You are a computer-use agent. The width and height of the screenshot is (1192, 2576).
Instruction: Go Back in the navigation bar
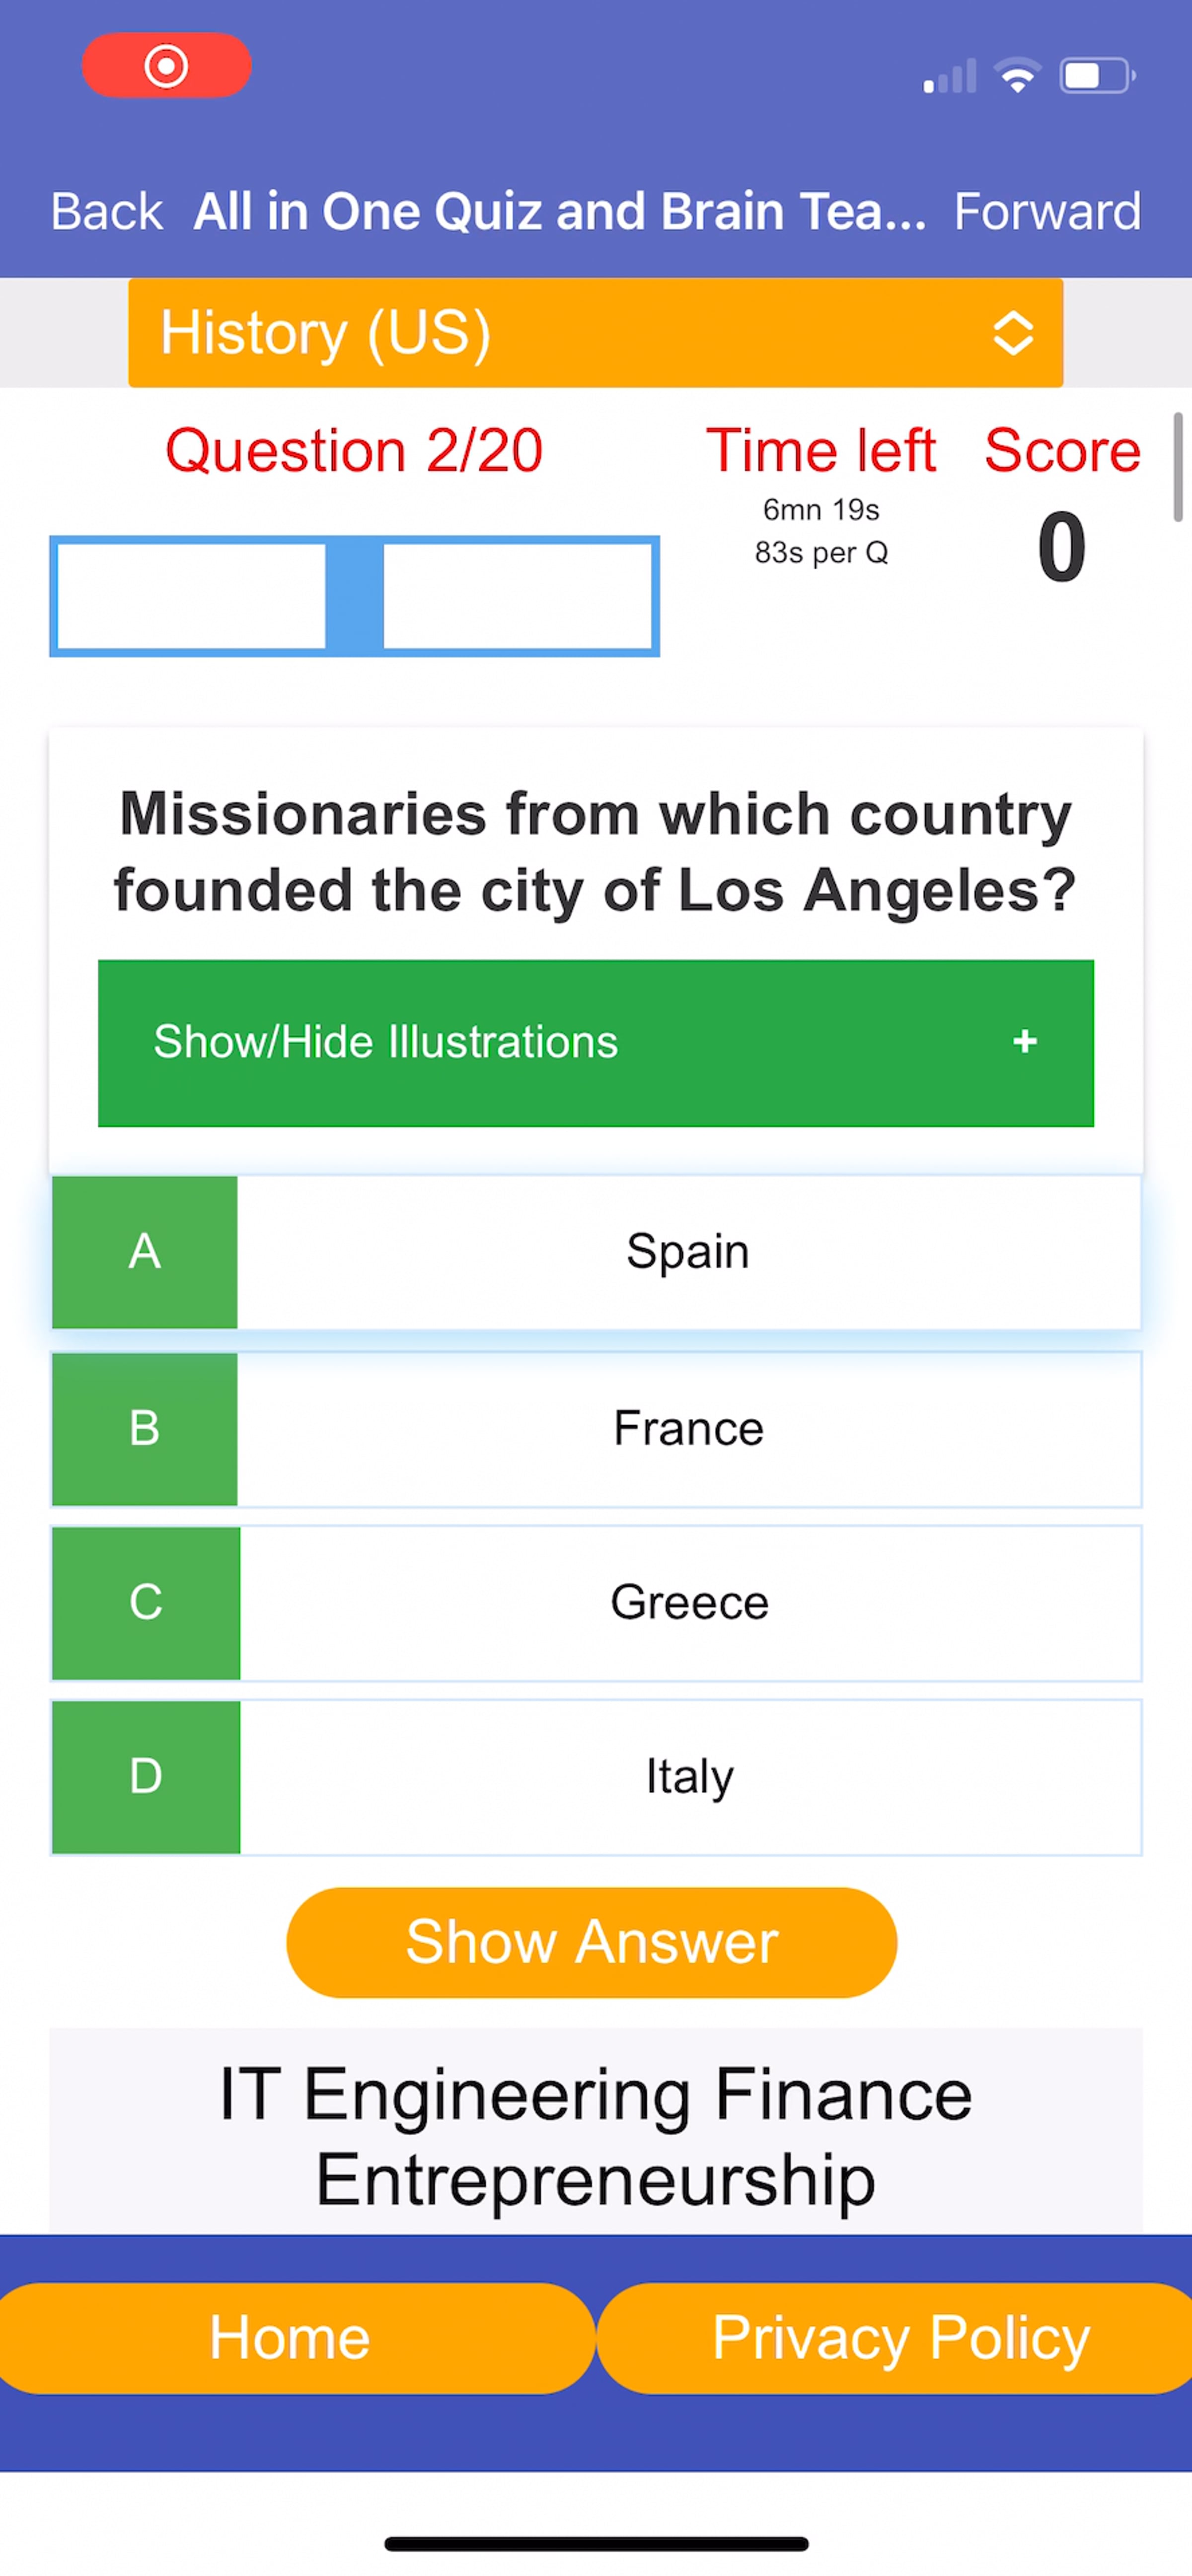click(x=106, y=212)
